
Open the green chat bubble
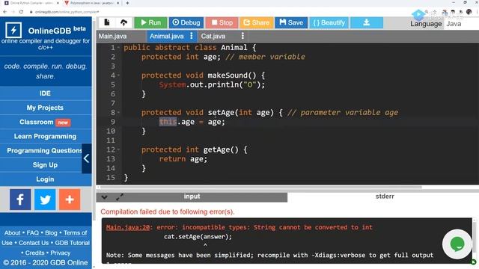click(457, 244)
